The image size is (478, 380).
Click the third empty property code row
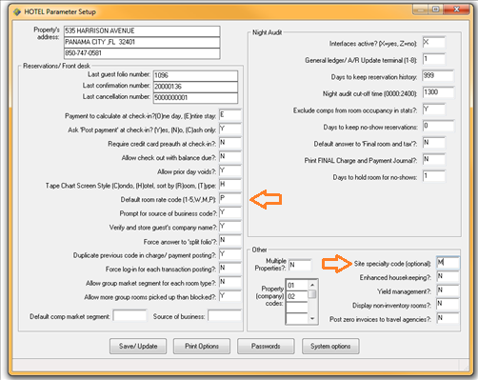[x=297, y=308]
